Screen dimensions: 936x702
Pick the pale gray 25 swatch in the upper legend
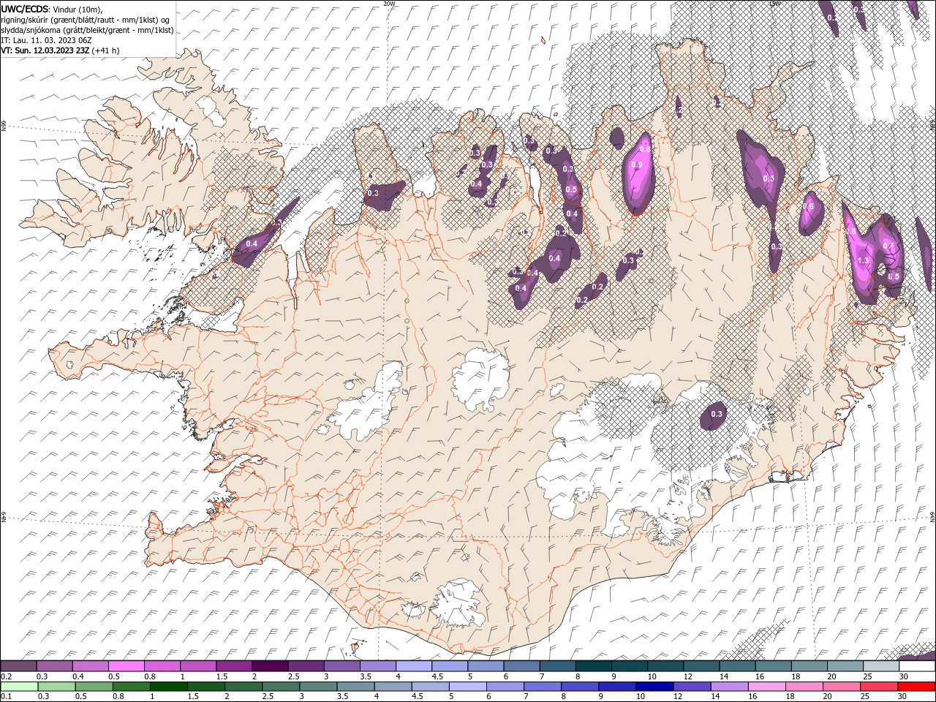click(x=881, y=666)
